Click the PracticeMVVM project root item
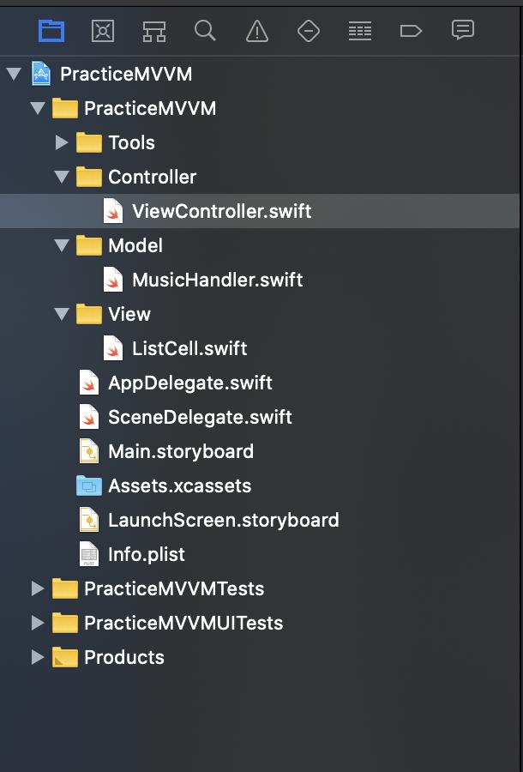 pyautogui.click(x=125, y=74)
